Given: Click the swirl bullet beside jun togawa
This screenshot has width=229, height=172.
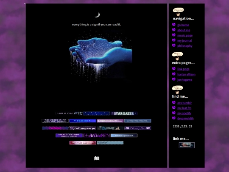Looking at the screenshot, I should coord(173,79).
